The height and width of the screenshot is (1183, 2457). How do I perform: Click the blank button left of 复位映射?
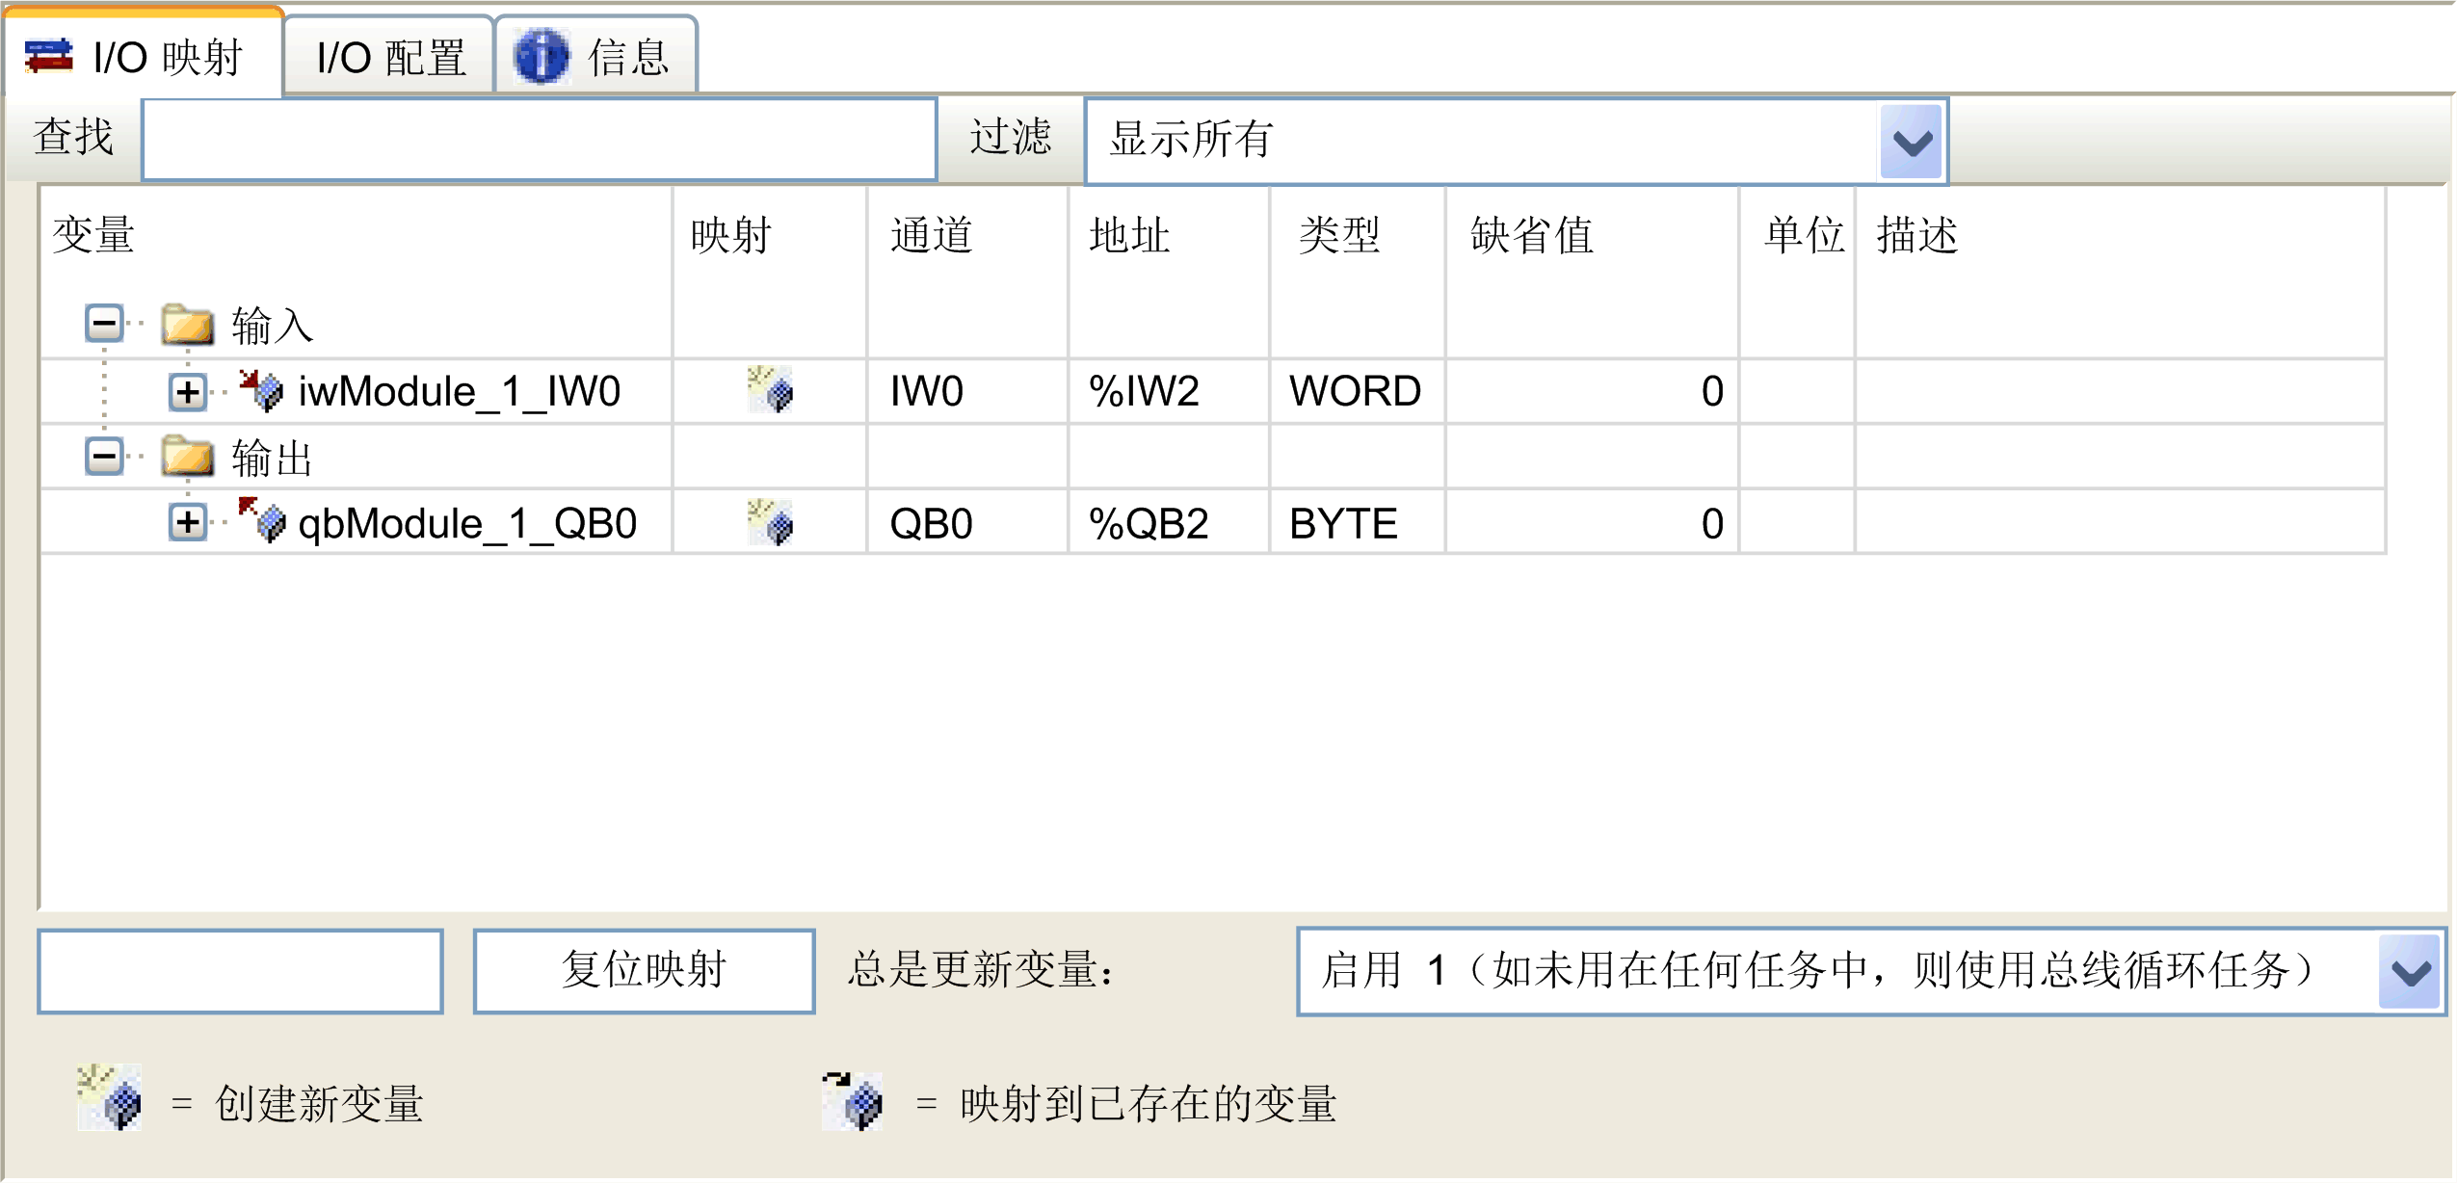tap(240, 970)
